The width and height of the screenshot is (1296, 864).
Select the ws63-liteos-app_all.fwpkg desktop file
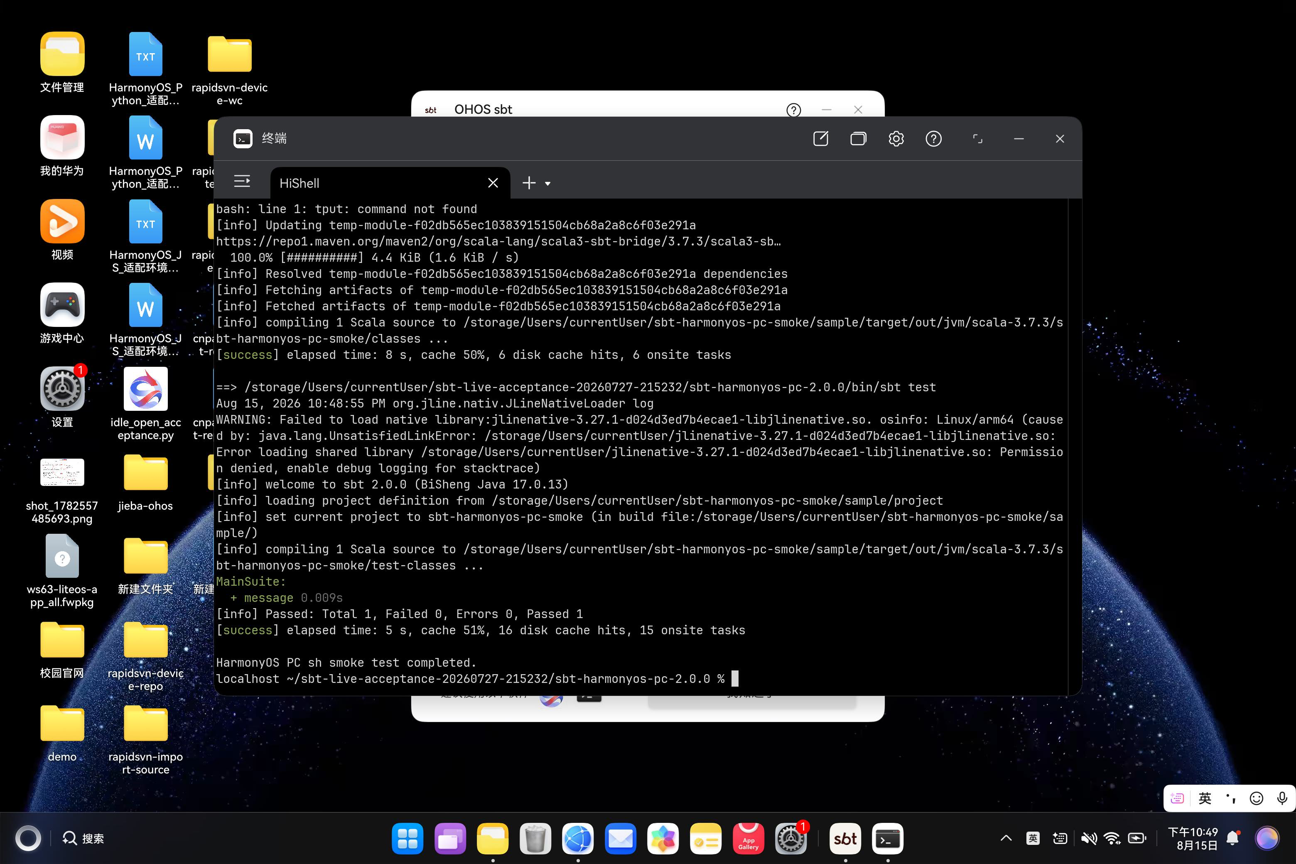click(62, 572)
